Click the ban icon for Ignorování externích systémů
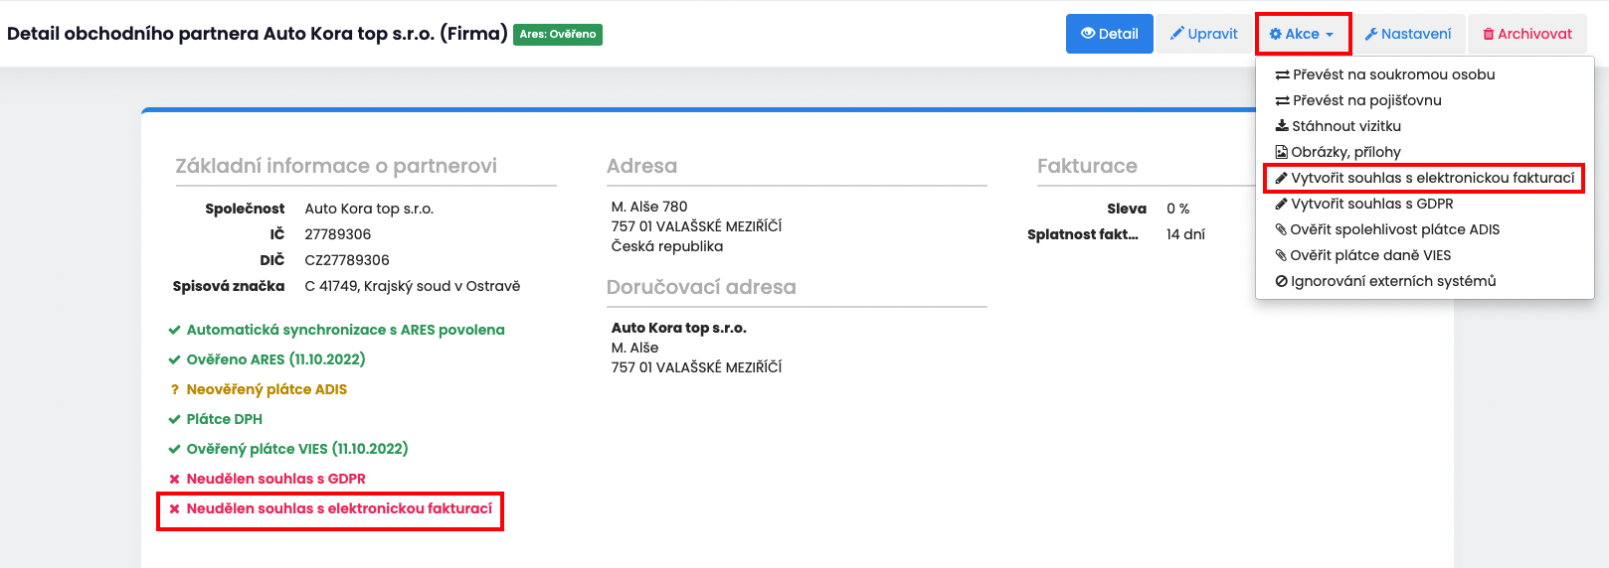The height and width of the screenshot is (568, 1609). (x=1282, y=281)
